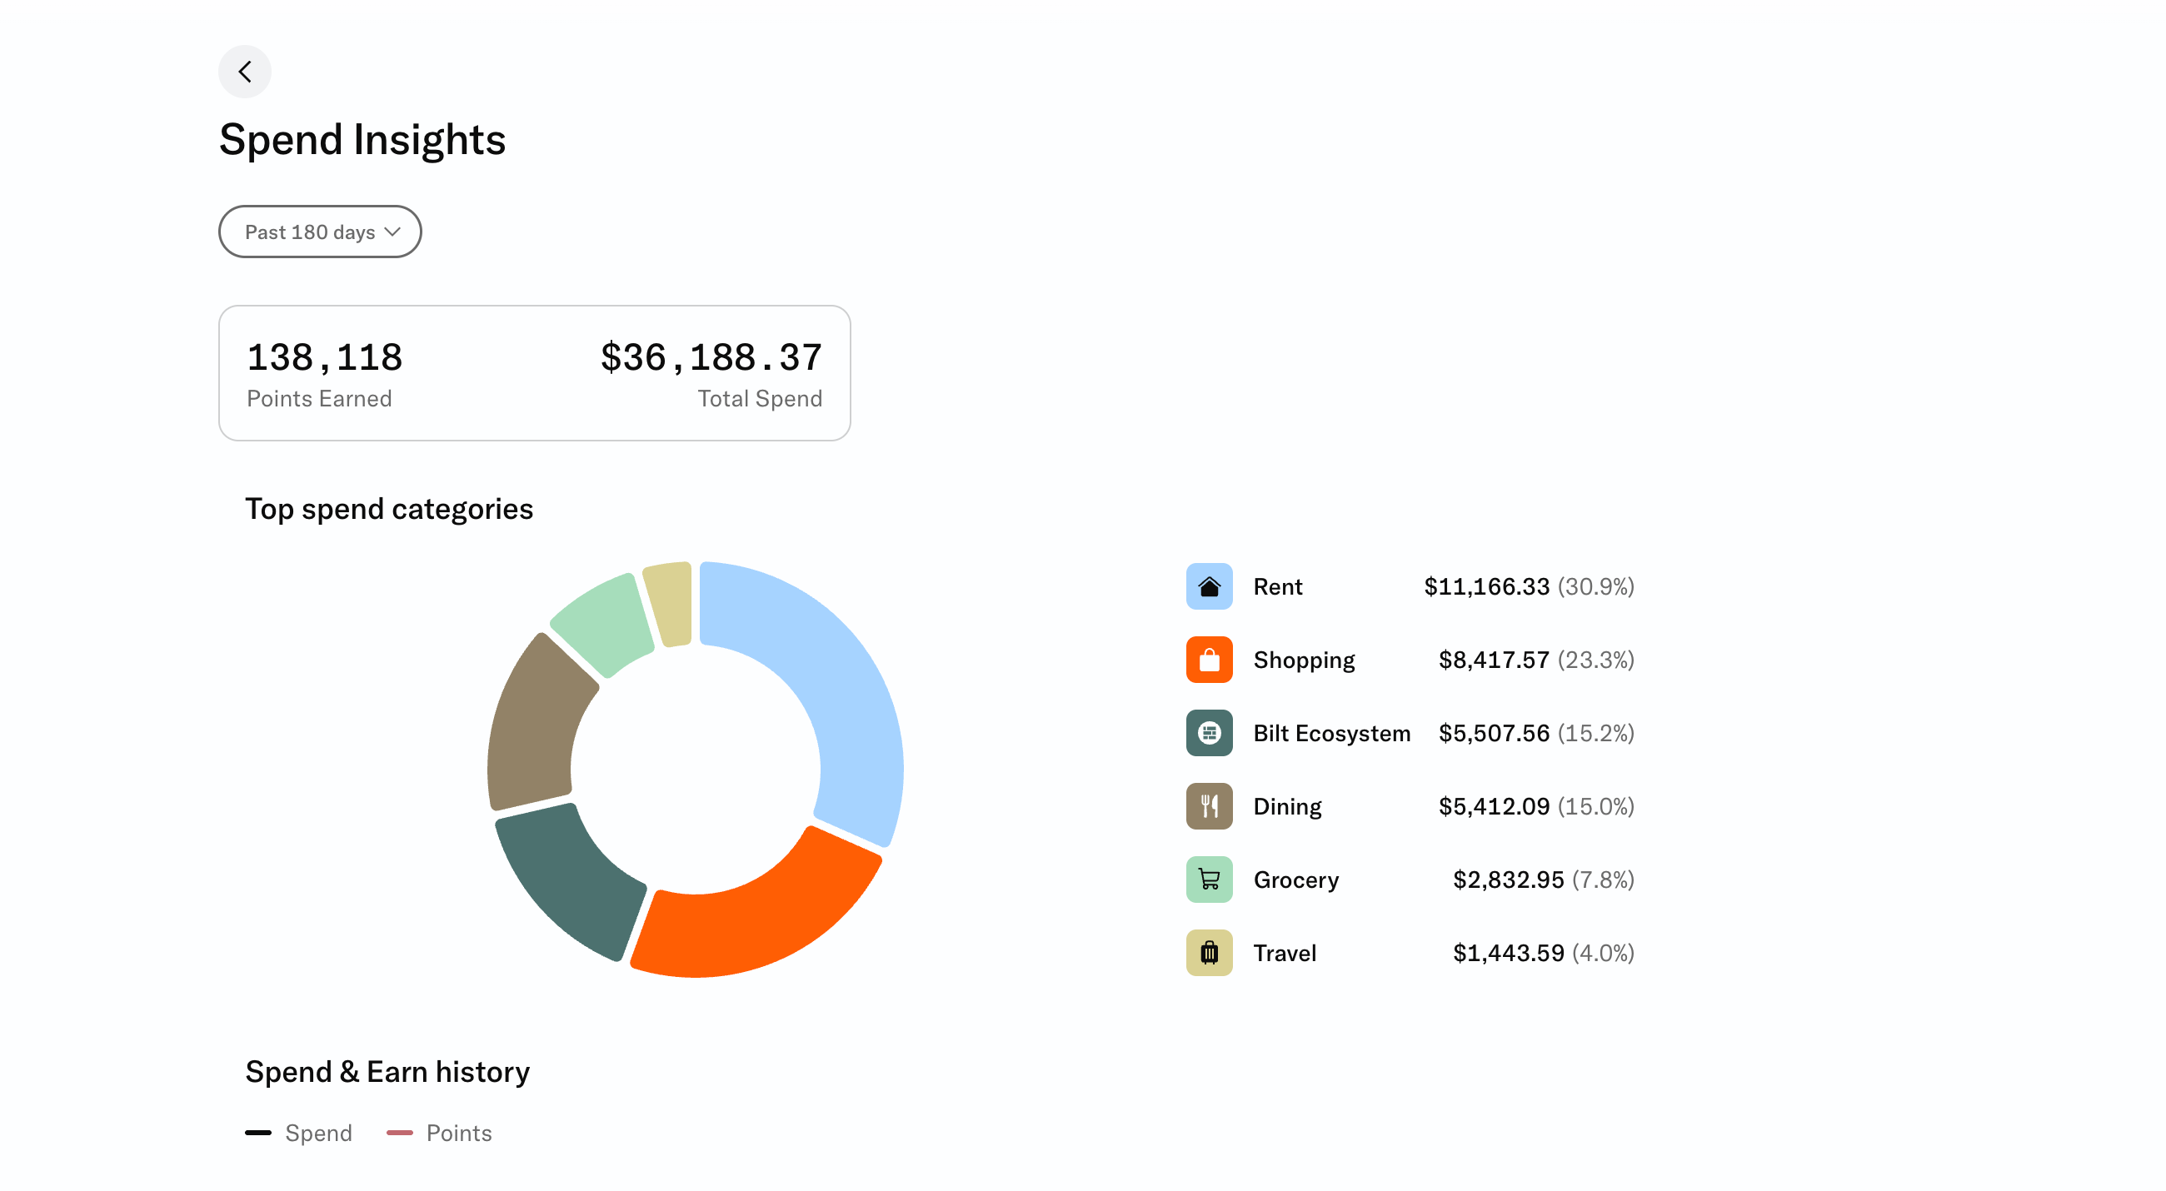Click the Shopping bag icon
Screen dimensions: 2166x1191
click(1209, 660)
